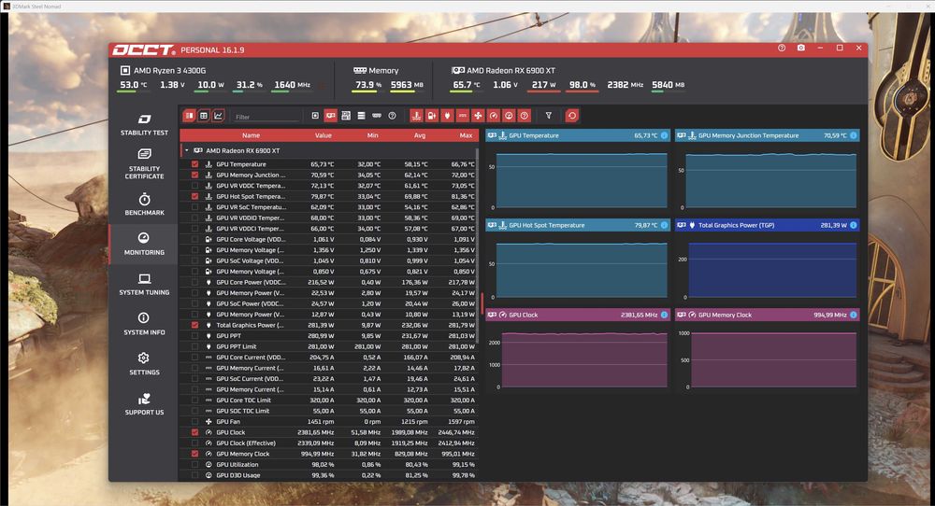
Task: Open GPU Temperature graph info button
Action: pyautogui.click(x=664, y=135)
